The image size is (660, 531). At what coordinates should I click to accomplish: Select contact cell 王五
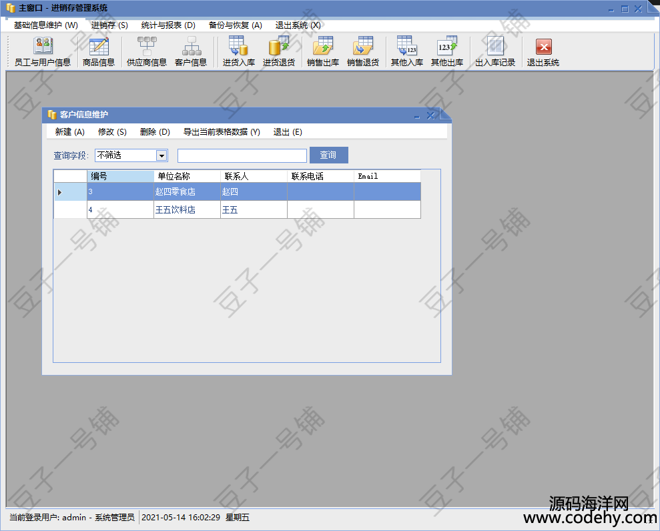click(x=254, y=209)
